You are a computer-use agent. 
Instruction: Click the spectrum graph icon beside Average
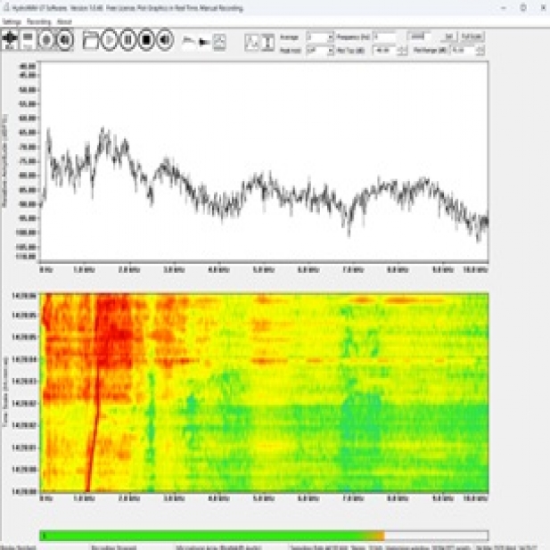[251, 40]
